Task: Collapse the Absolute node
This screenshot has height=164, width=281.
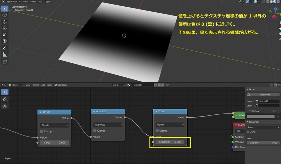Action: pos(94,111)
